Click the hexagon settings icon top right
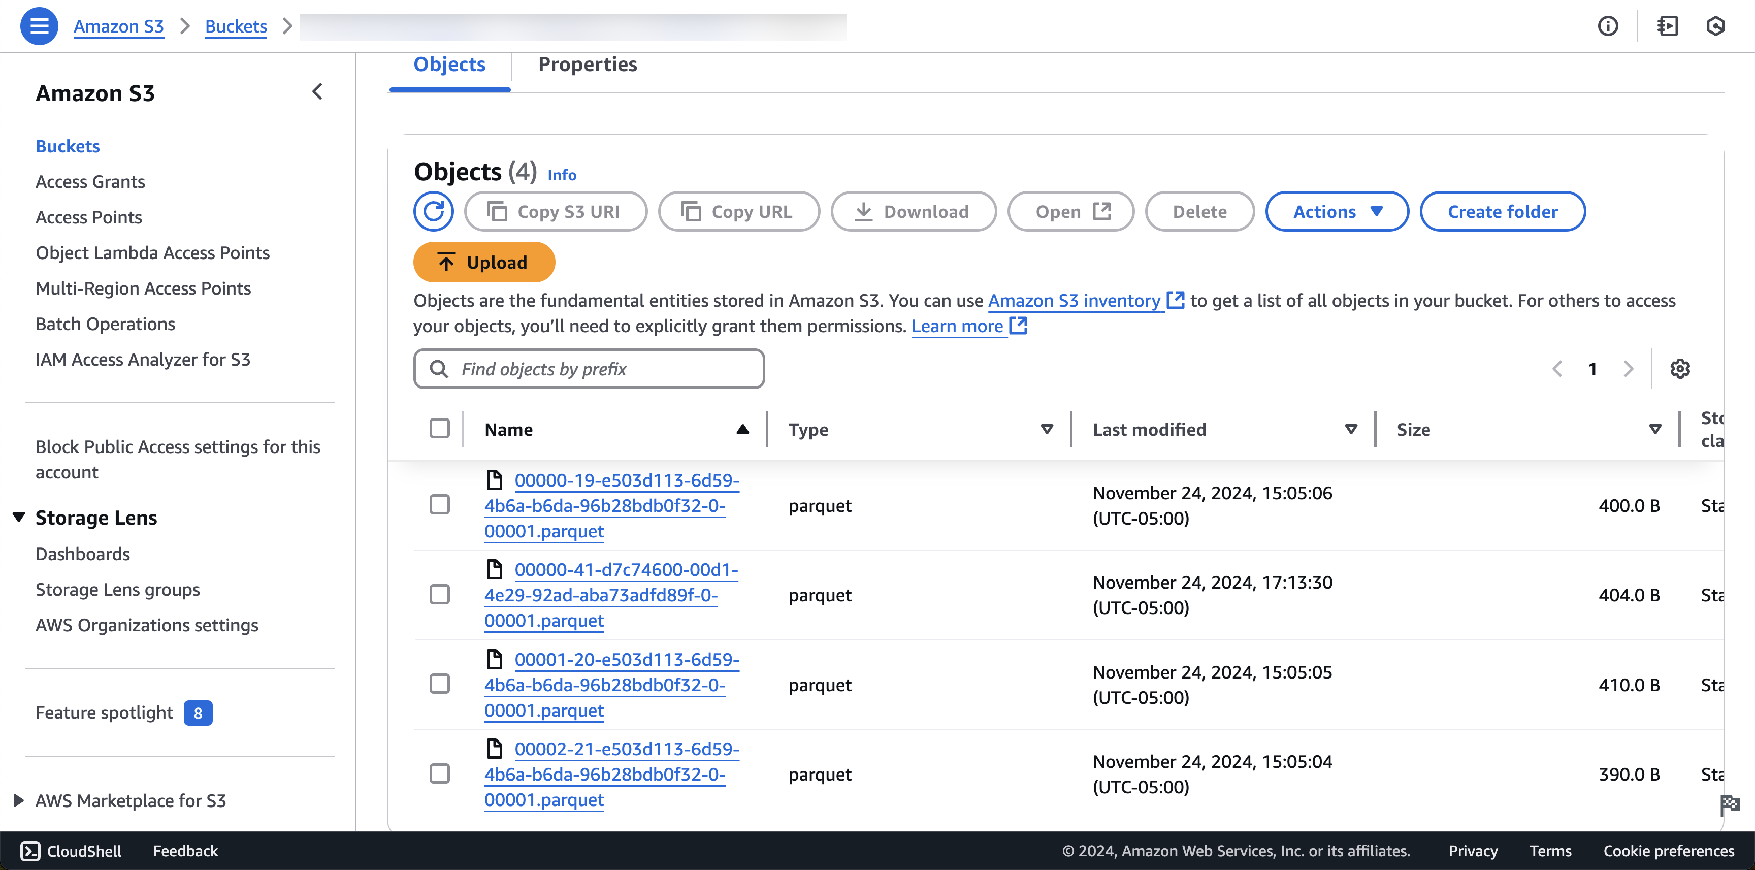This screenshot has height=870, width=1755. [1715, 26]
